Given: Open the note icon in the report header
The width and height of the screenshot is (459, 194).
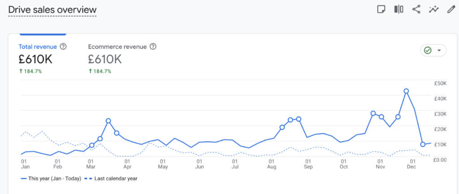Looking at the screenshot, I should pos(381,9).
